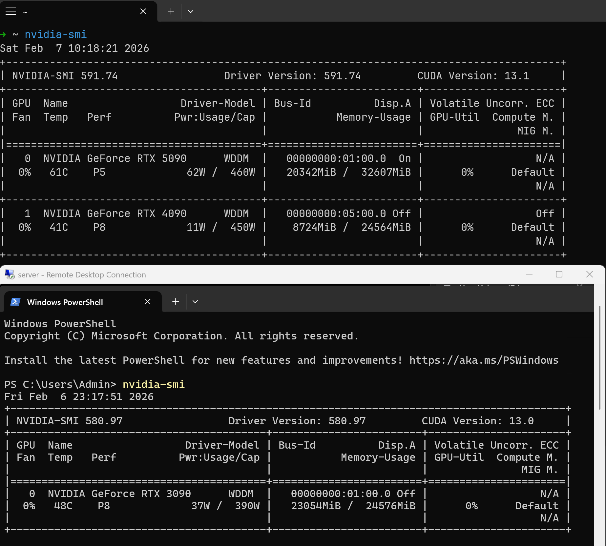
Task: Click the "Sat Feb 7 10:18:21 2026" timestamp
Action: pos(74,49)
